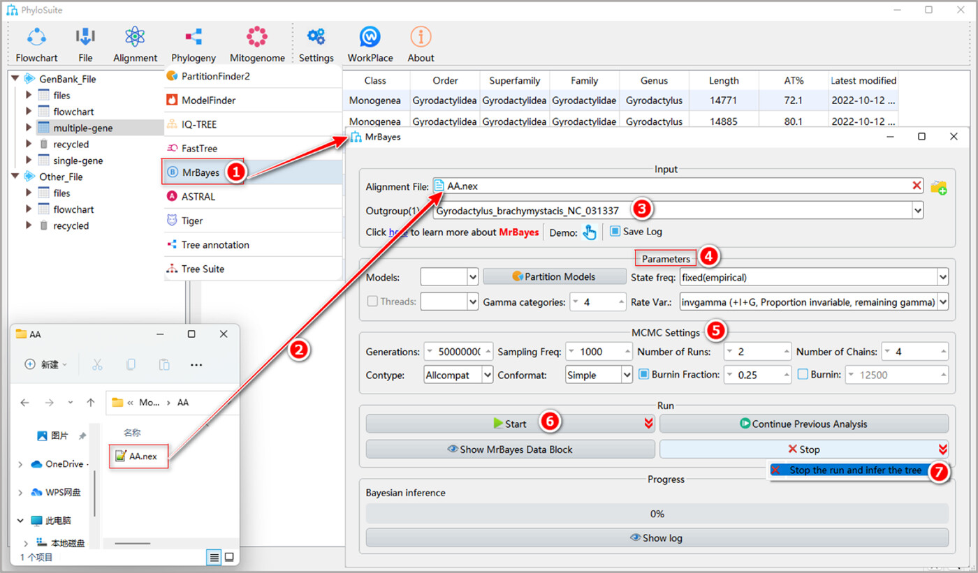Open the Conformat Simple dropdown
Screen dimensions: 978x573
coord(599,375)
